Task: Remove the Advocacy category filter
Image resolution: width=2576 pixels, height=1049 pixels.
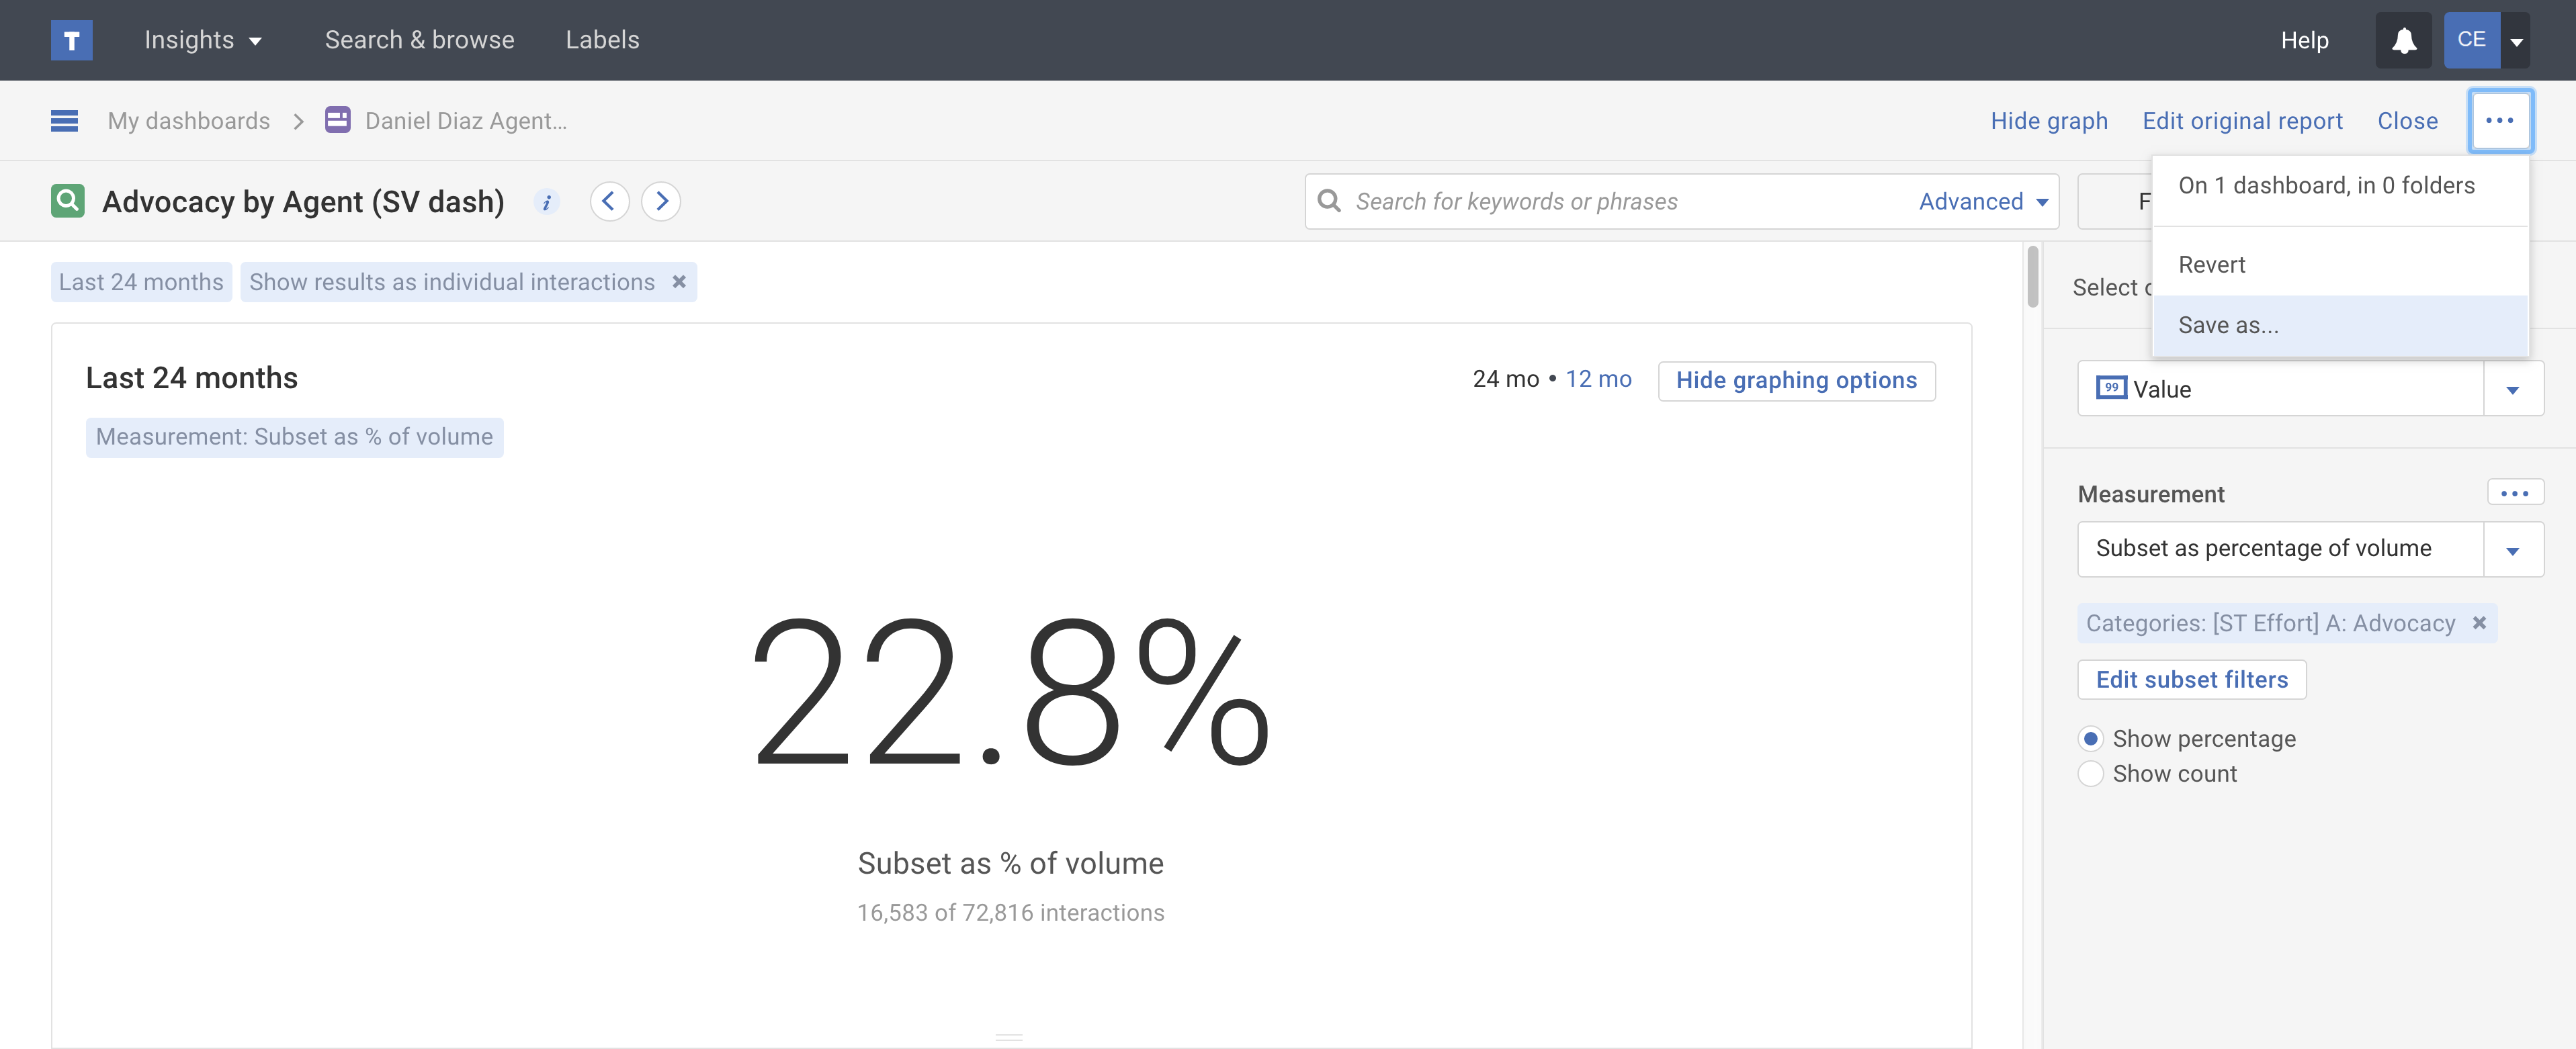Action: coord(2479,623)
